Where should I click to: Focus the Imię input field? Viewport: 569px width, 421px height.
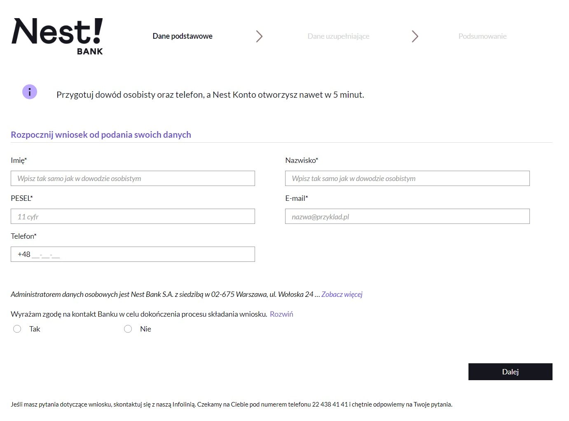point(133,179)
